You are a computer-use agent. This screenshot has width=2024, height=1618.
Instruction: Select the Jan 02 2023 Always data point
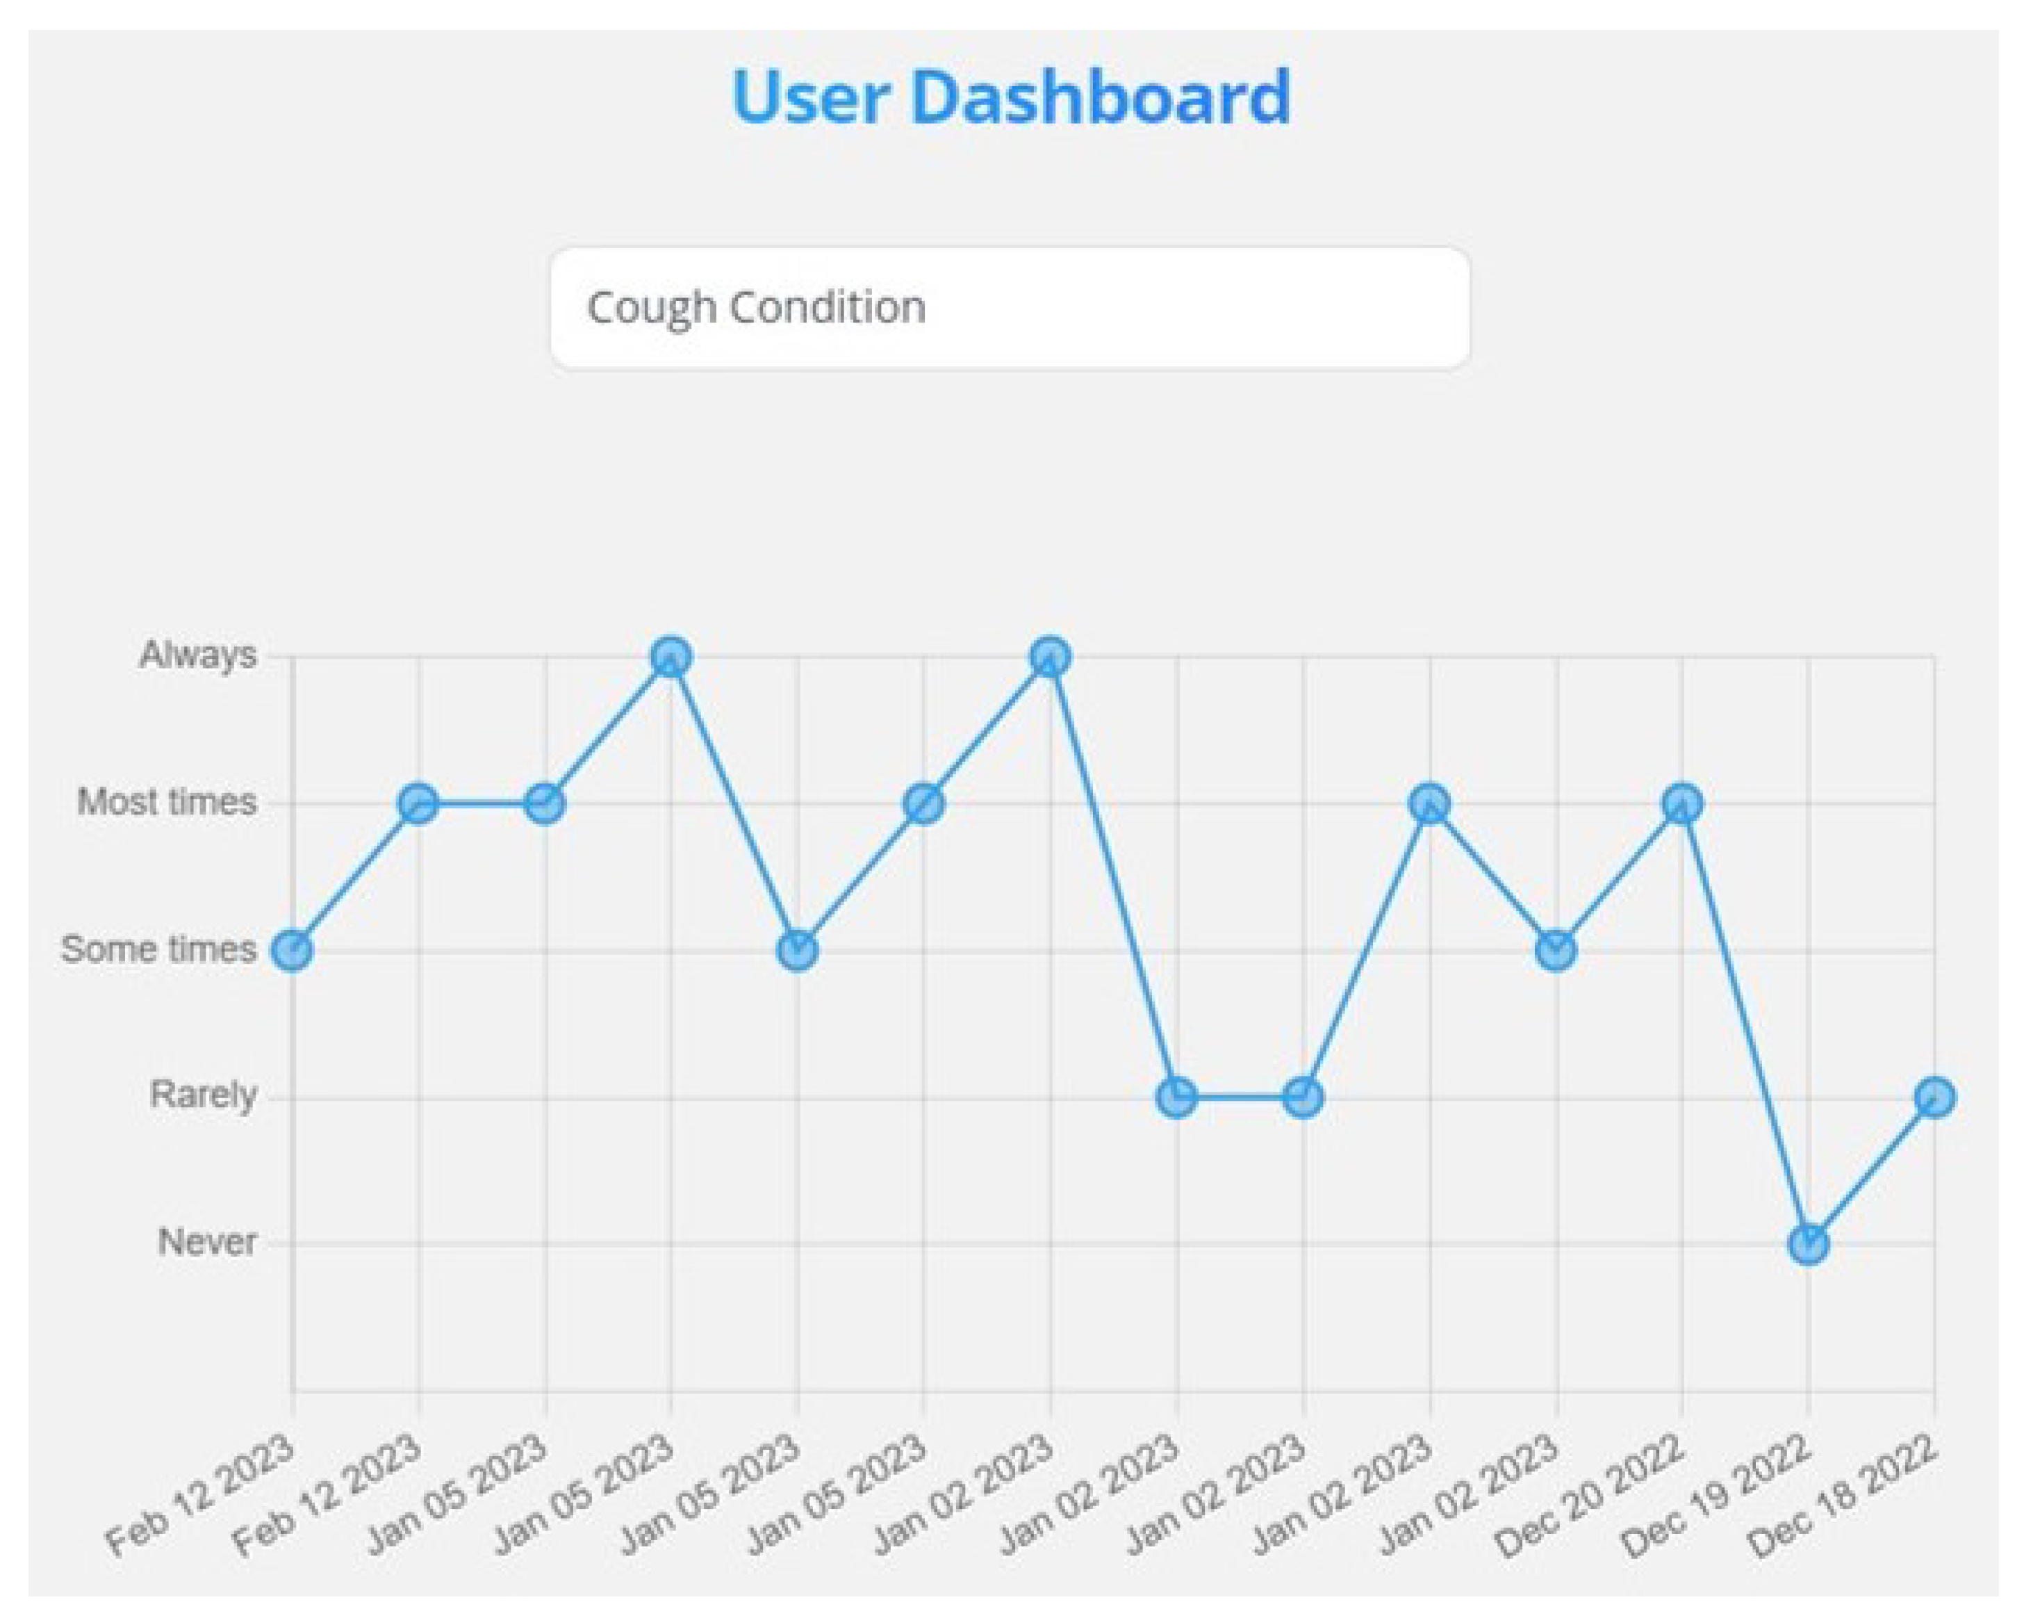click(1050, 656)
